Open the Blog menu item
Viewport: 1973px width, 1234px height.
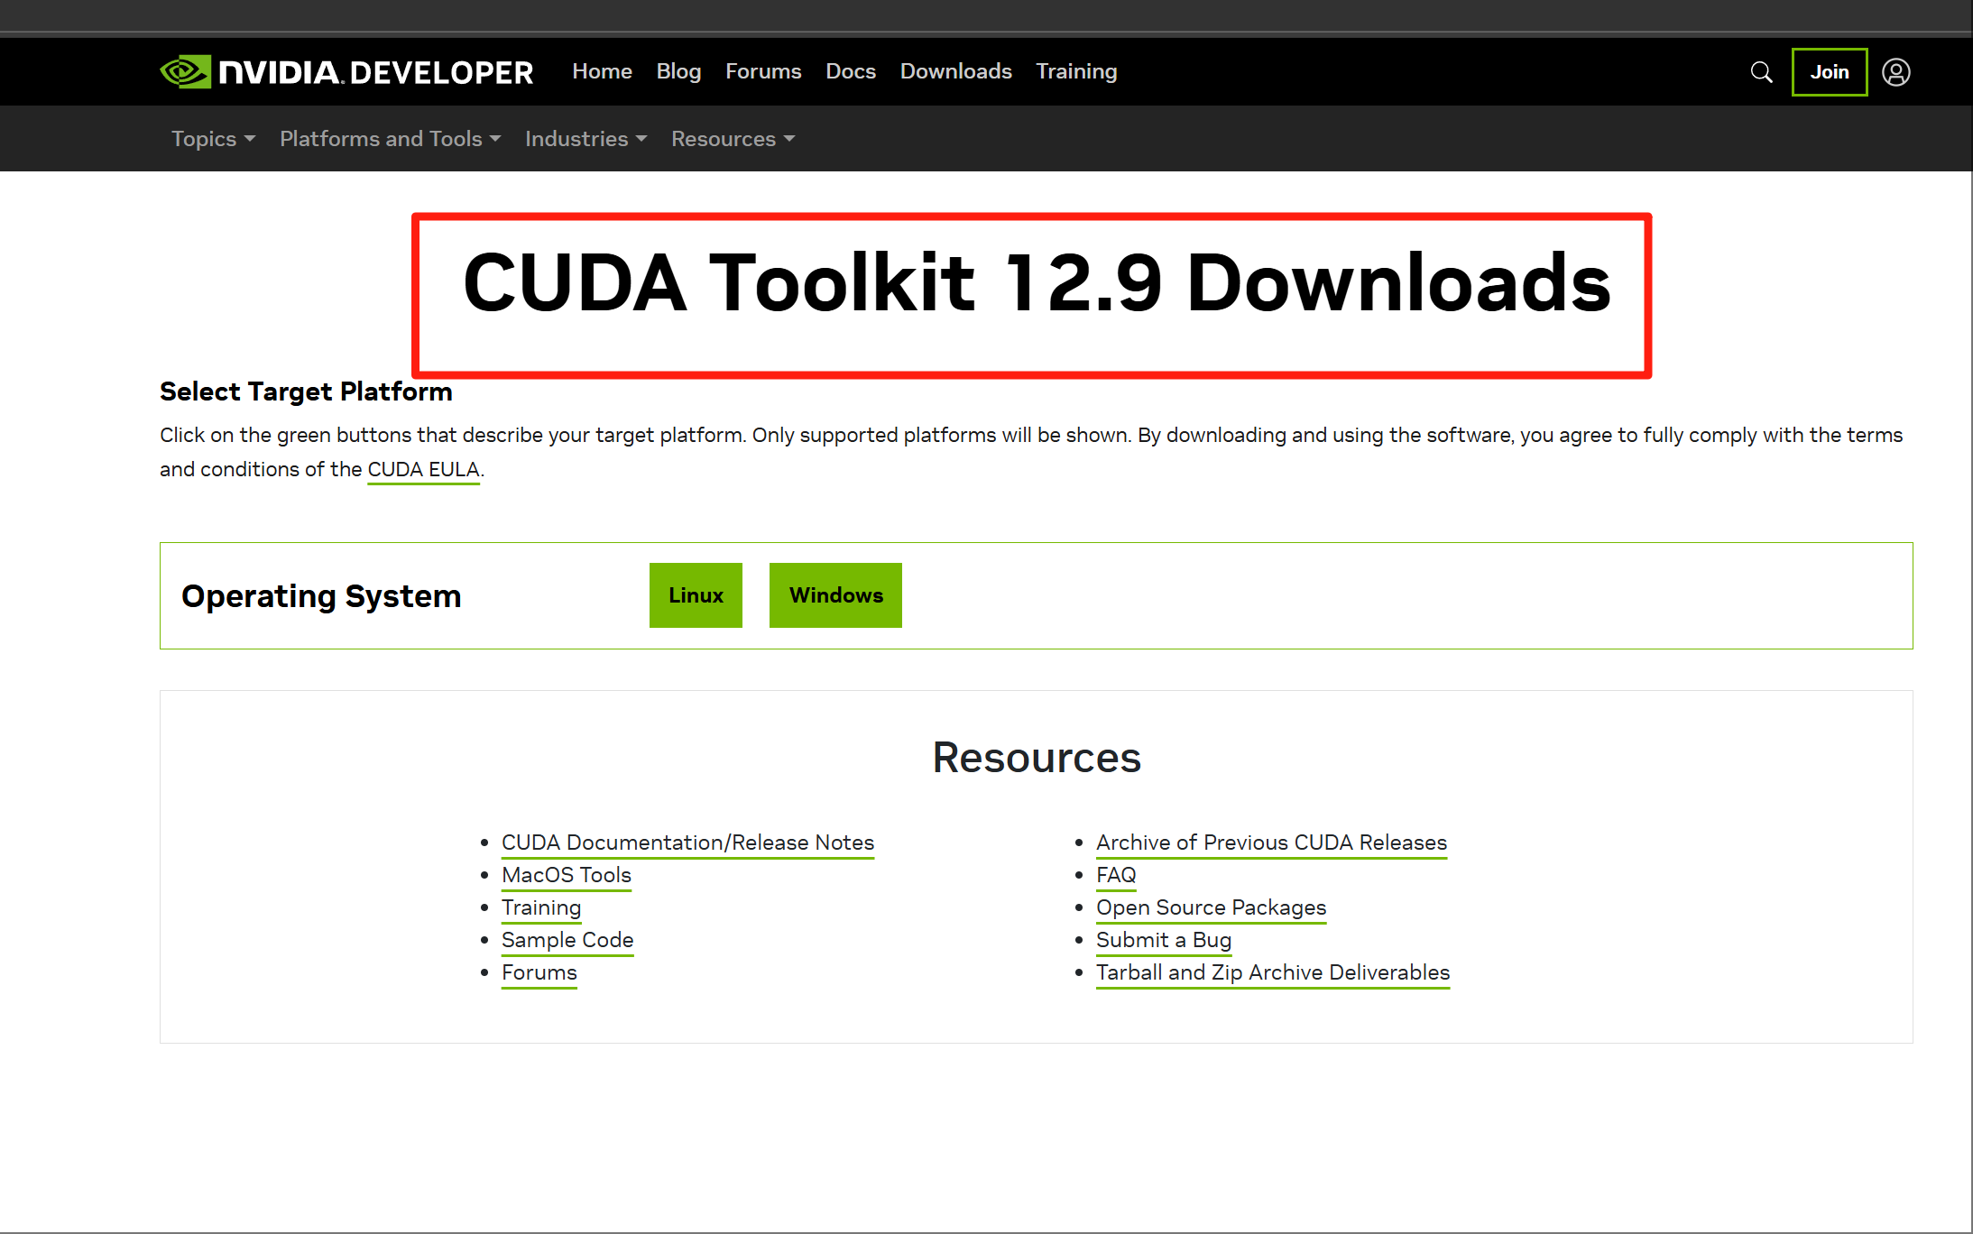(678, 71)
